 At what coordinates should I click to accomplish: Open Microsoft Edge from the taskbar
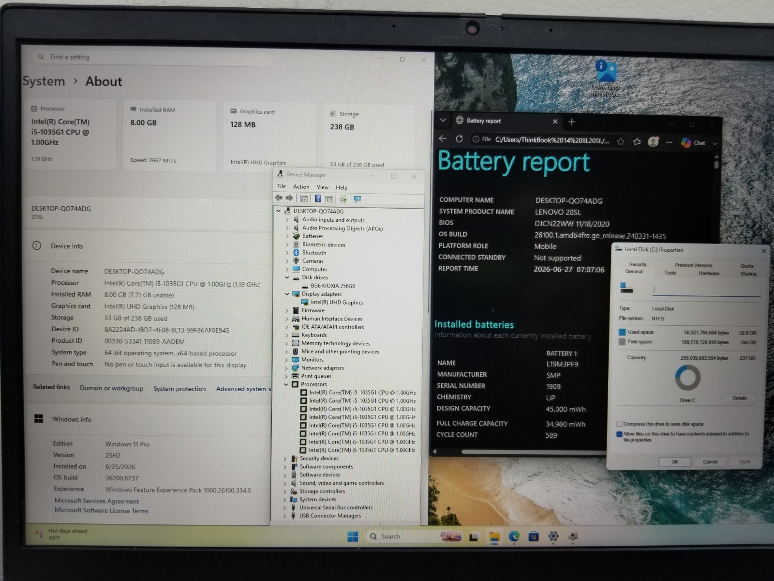514,536
